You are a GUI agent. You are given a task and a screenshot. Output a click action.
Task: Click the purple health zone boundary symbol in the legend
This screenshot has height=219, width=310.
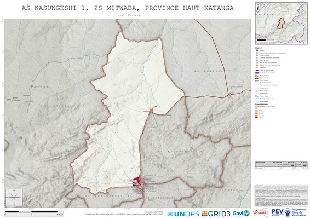click(x=257, y=73)
